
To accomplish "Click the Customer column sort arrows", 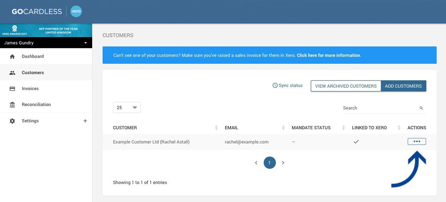I will click(216, 128).
